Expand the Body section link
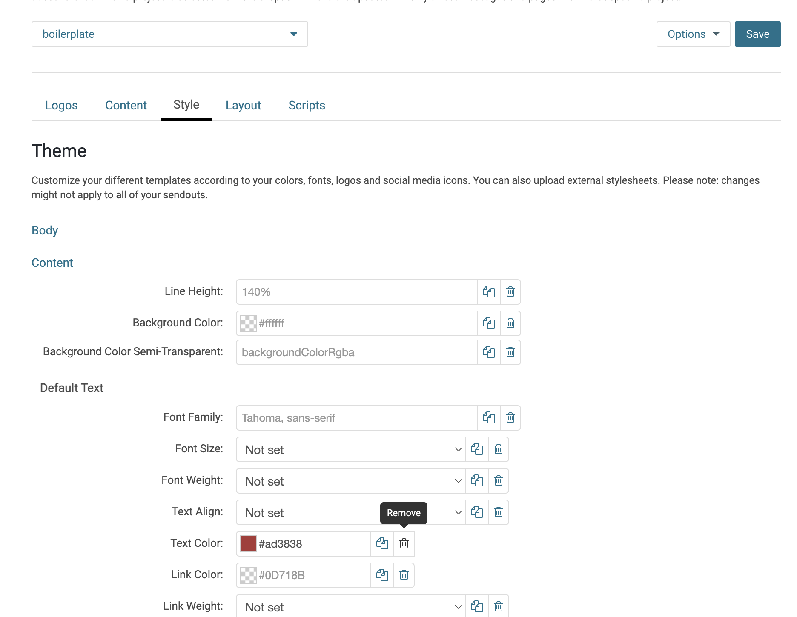The image size is (797, 617). pos(45,230)
